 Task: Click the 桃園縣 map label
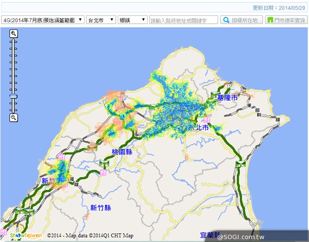[122, 152]
